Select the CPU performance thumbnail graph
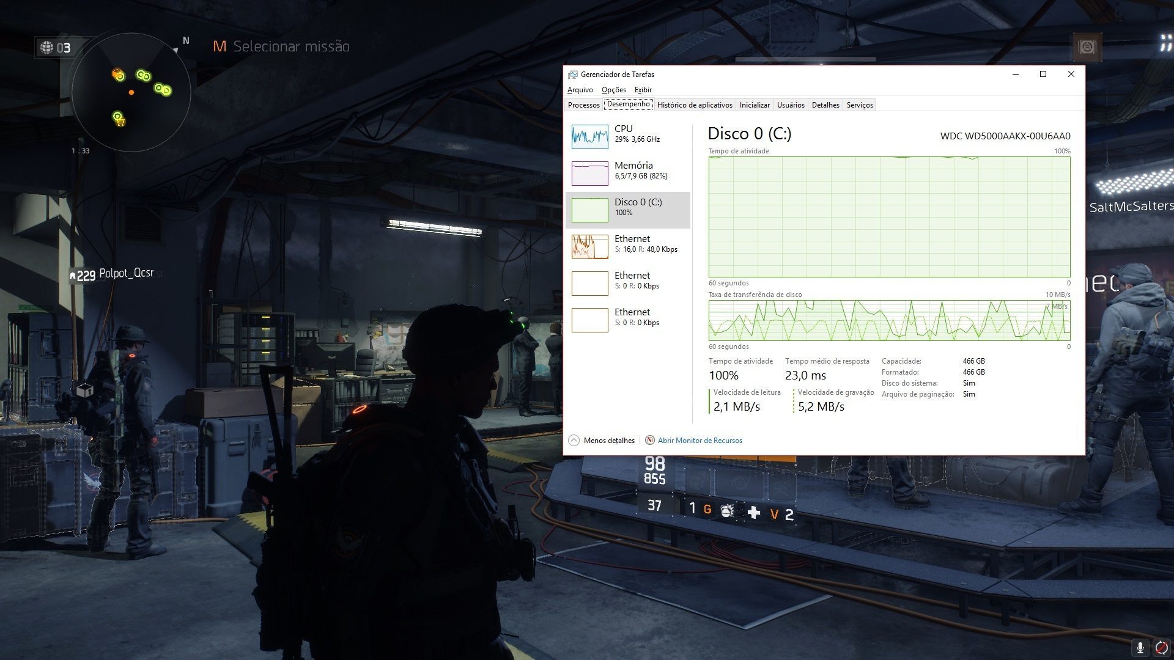Viewport: 1174px width, 660px height. point(589,137)
